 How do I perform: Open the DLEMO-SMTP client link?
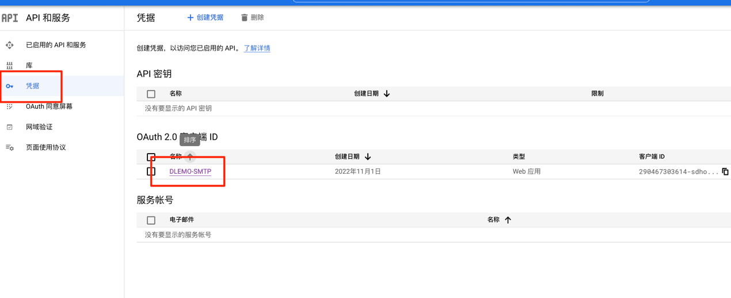[190, 171]
